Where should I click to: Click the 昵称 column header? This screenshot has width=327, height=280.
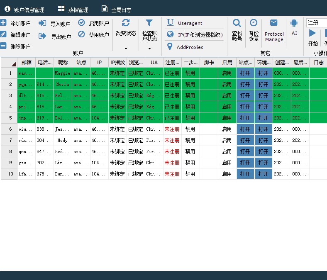63,62
